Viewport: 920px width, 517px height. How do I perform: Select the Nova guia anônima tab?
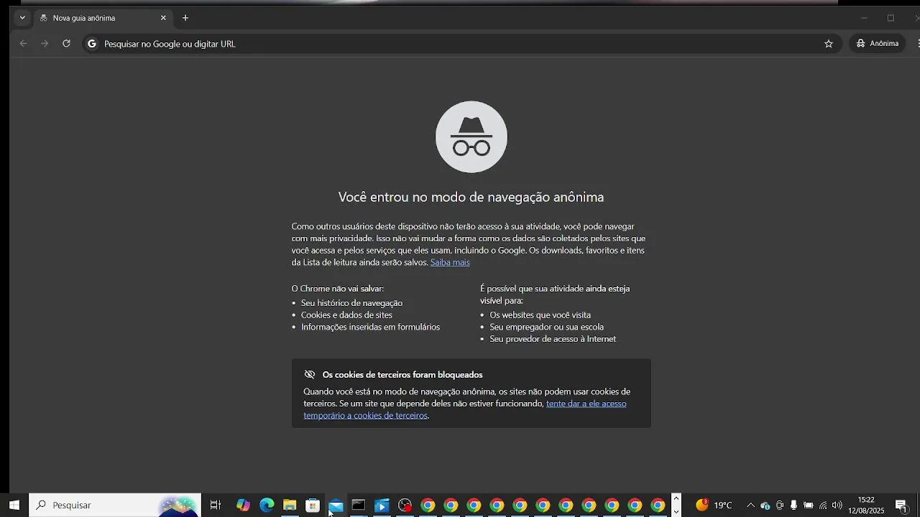pyautogui.click(x=102, y=18)
